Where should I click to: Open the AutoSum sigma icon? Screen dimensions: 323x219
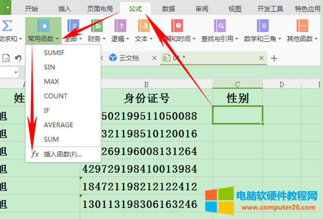pos(6,26)
